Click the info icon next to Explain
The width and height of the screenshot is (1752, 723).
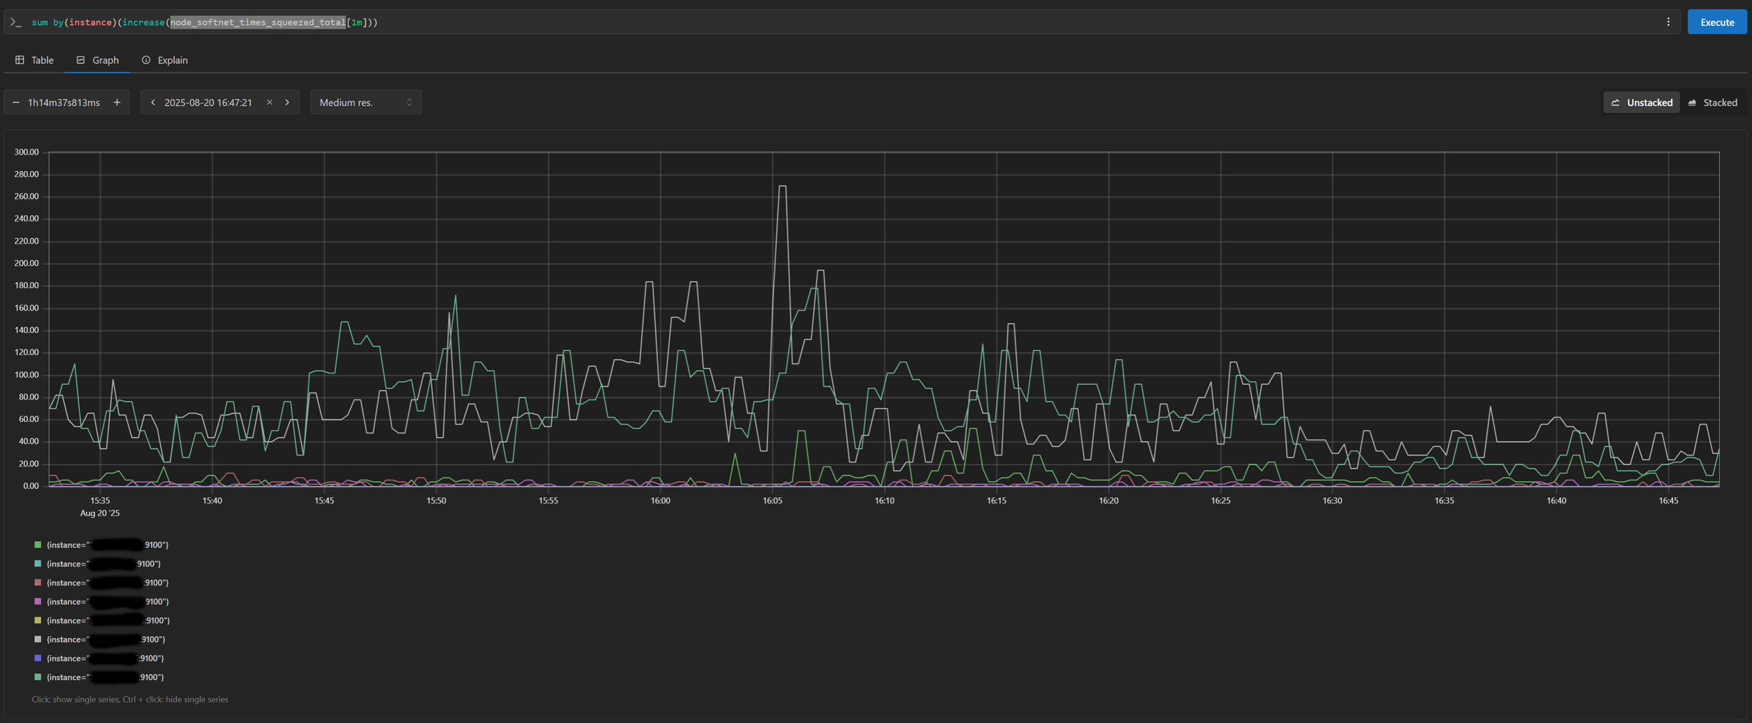(x=146, y=60)
